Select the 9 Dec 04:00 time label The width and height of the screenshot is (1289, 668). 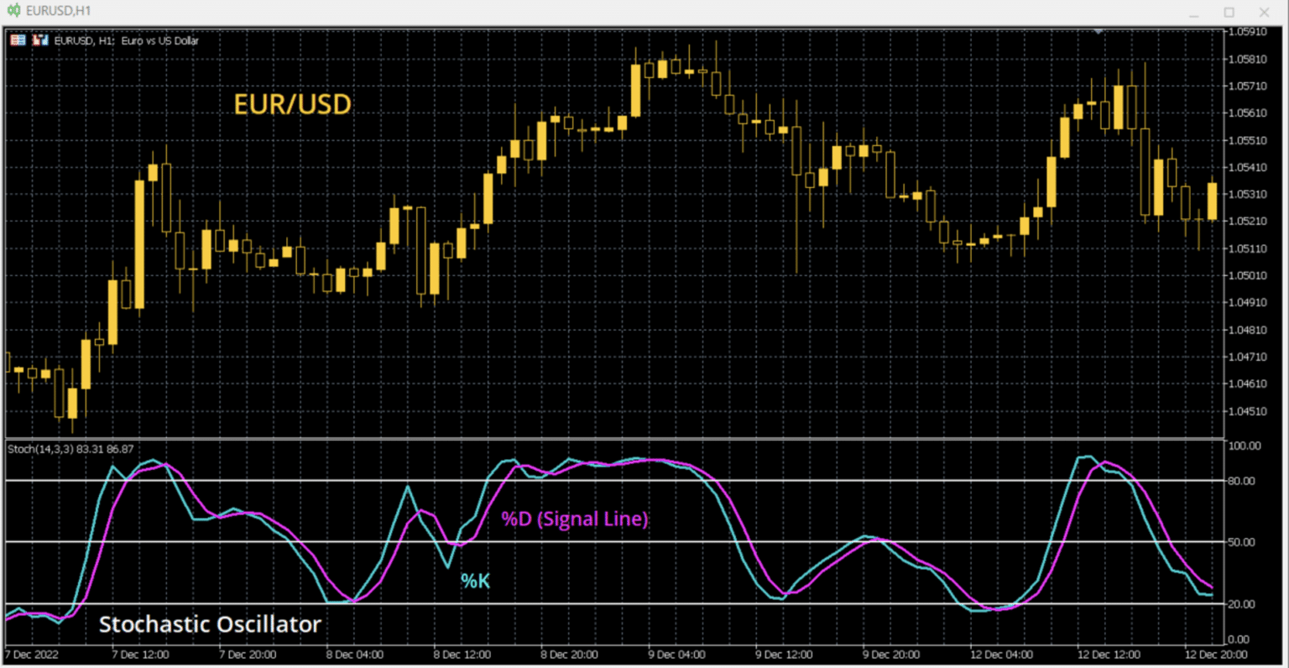676,655
